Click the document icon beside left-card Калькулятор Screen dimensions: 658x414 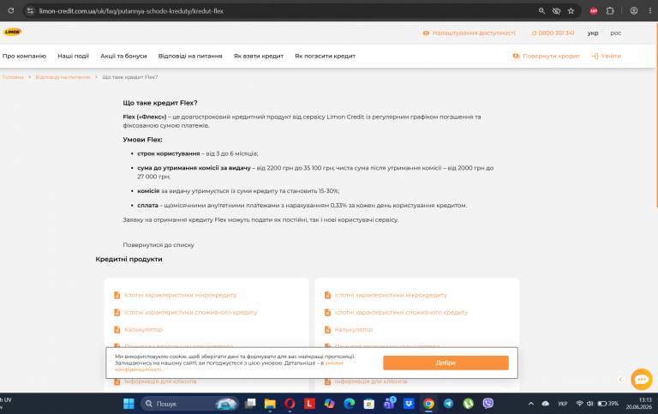tap(117, 330)
